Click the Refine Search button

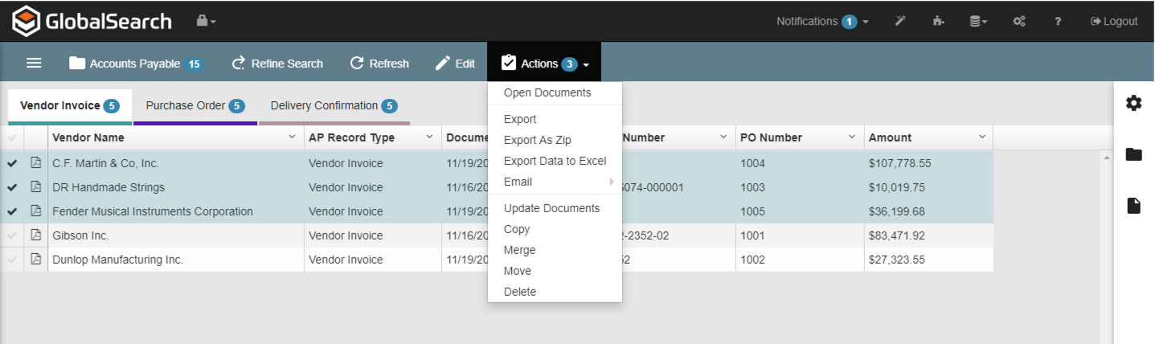click(277, 63)
